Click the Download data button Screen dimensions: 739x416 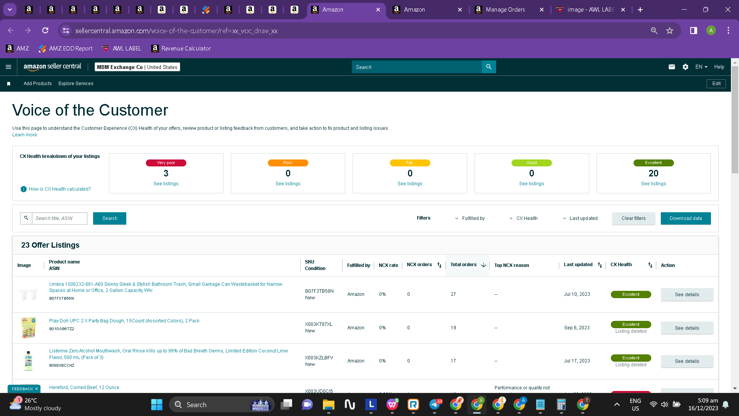click(685, 218)
